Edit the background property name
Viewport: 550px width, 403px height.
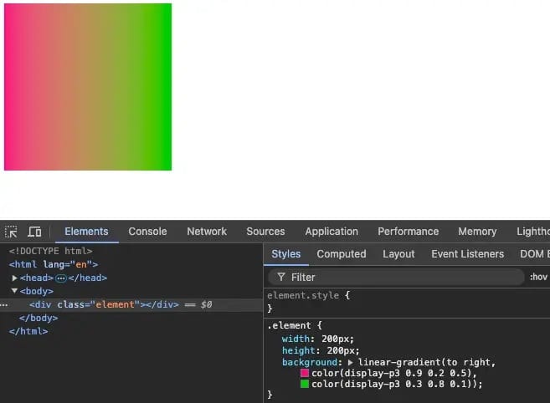[x=310, y=362]
